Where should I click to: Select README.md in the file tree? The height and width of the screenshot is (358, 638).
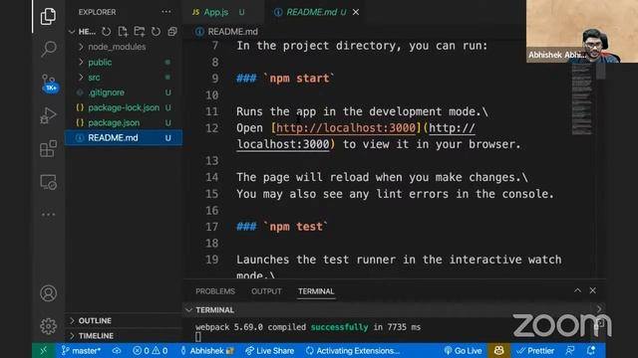click(124, 138)
